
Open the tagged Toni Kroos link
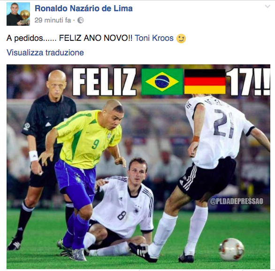(x=154, y=38)
